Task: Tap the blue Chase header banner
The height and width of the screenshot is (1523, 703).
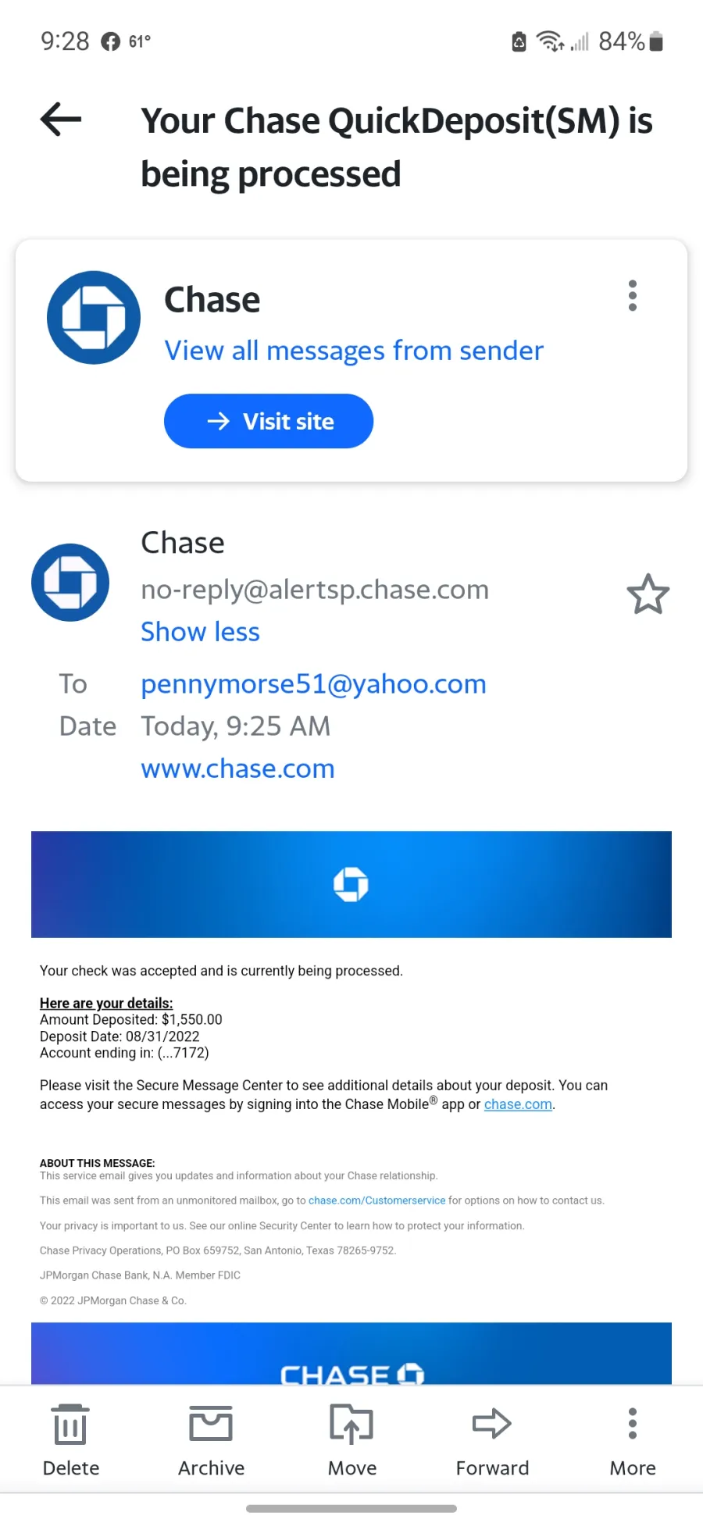Action: [x=351, y=884]
